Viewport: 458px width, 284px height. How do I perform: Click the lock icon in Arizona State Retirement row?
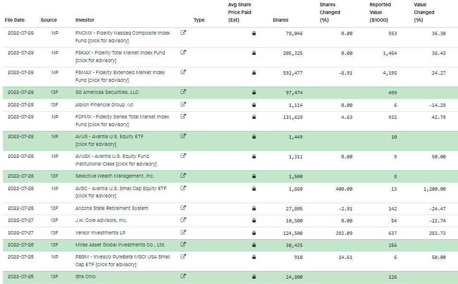pyautogui.click(x=254, y=208)
